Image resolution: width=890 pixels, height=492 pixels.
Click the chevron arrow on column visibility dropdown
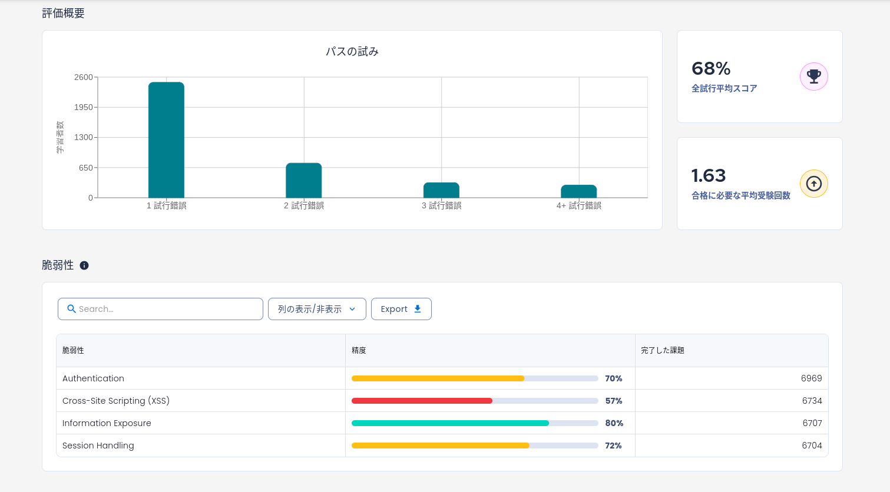click(352, 309)
